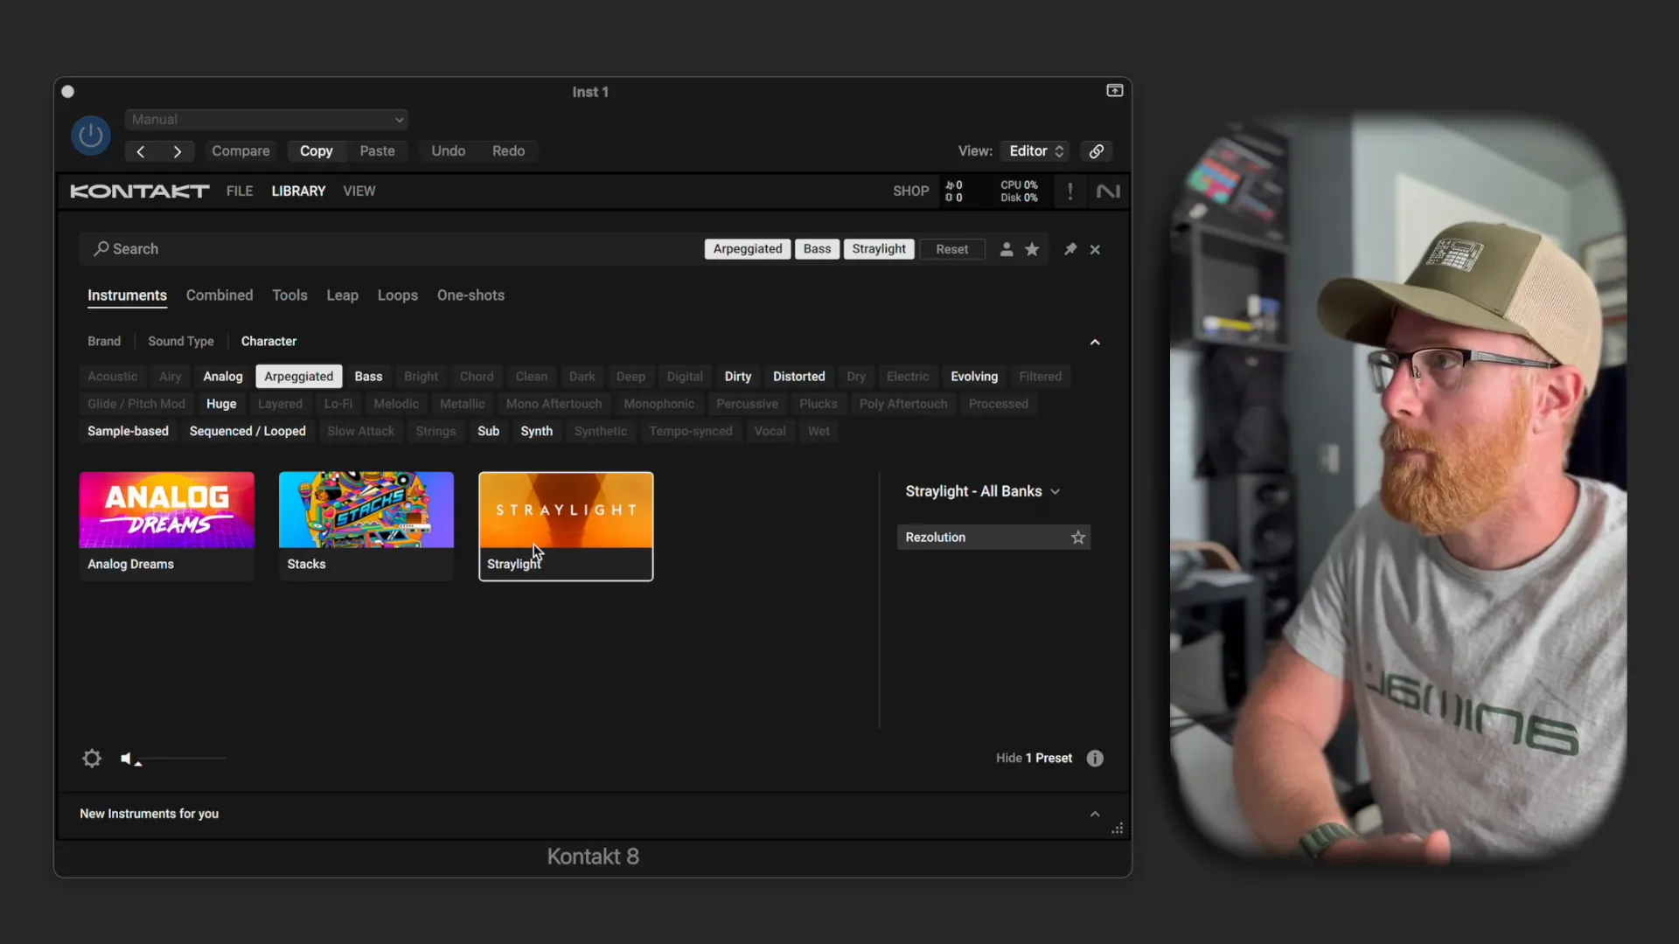This screenshot has width=1679, height=944.
Task: Open browser settings gear icon
Action: (x=92, y=759)
